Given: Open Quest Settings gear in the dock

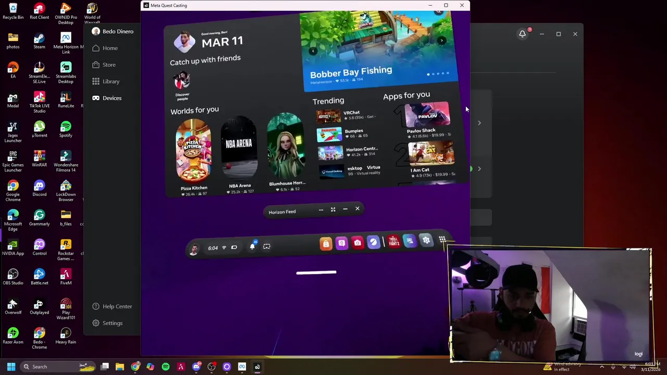Looking at the screenshot, I should [426, 240].
